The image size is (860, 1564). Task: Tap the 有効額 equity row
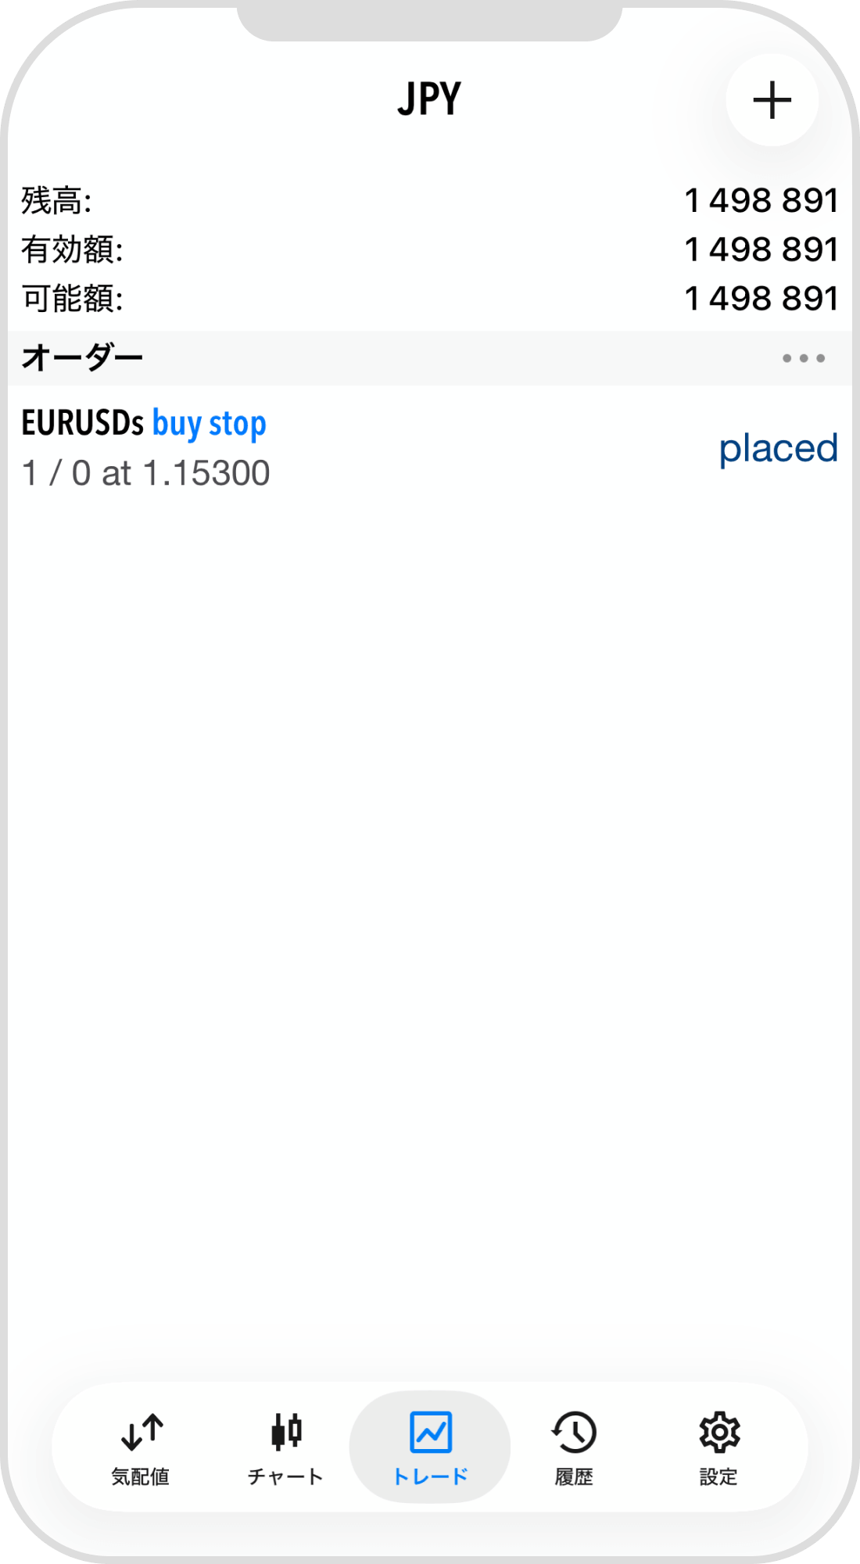(429, 249)
